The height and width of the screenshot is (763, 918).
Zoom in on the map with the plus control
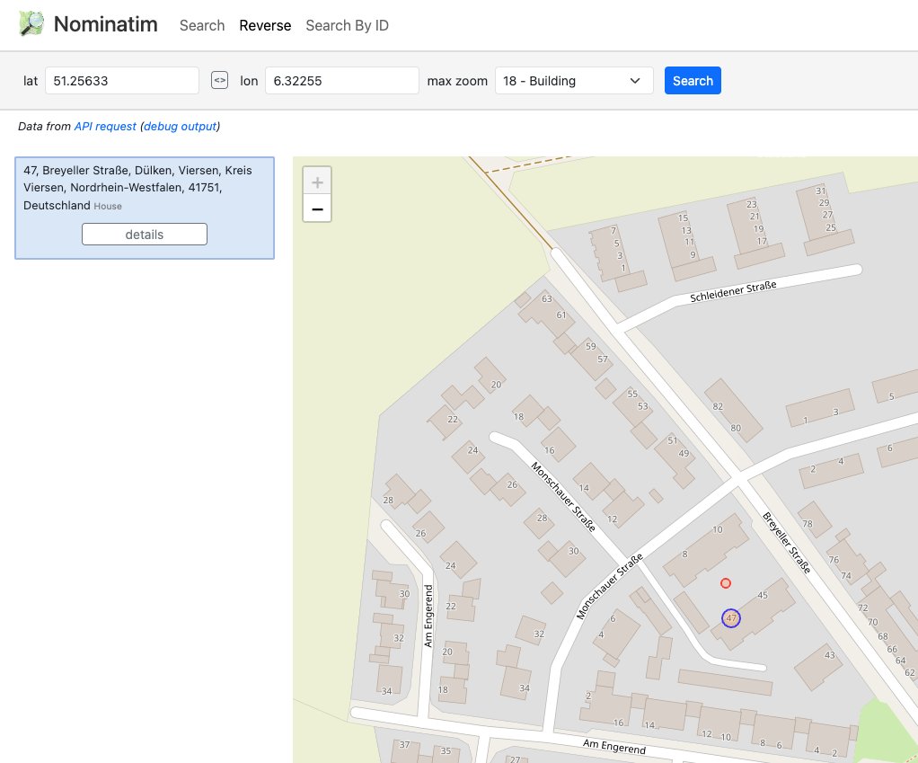point(316,181)
